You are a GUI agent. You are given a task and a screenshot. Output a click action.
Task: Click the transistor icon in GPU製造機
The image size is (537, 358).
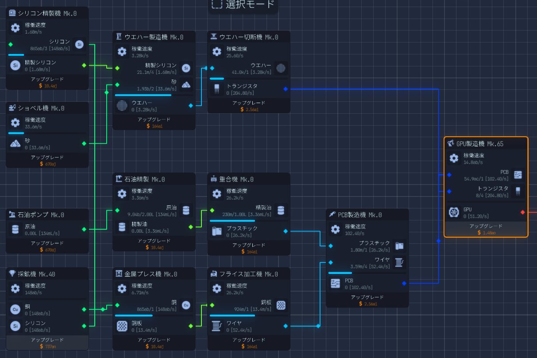tap(518, 191)
